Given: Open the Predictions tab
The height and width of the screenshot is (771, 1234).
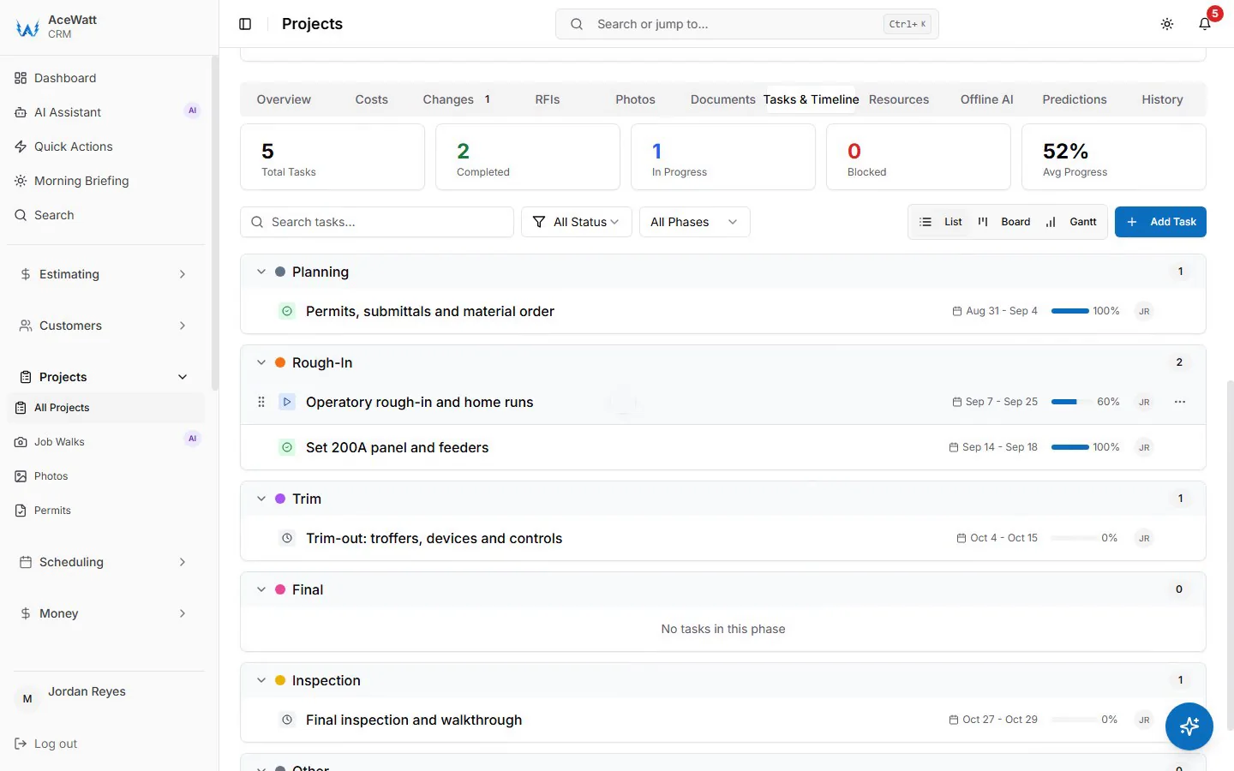Looking at the screenshot, I should click(x=1075, y=99).
